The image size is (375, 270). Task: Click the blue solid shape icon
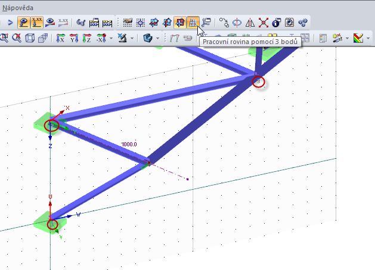pos(148,38)
